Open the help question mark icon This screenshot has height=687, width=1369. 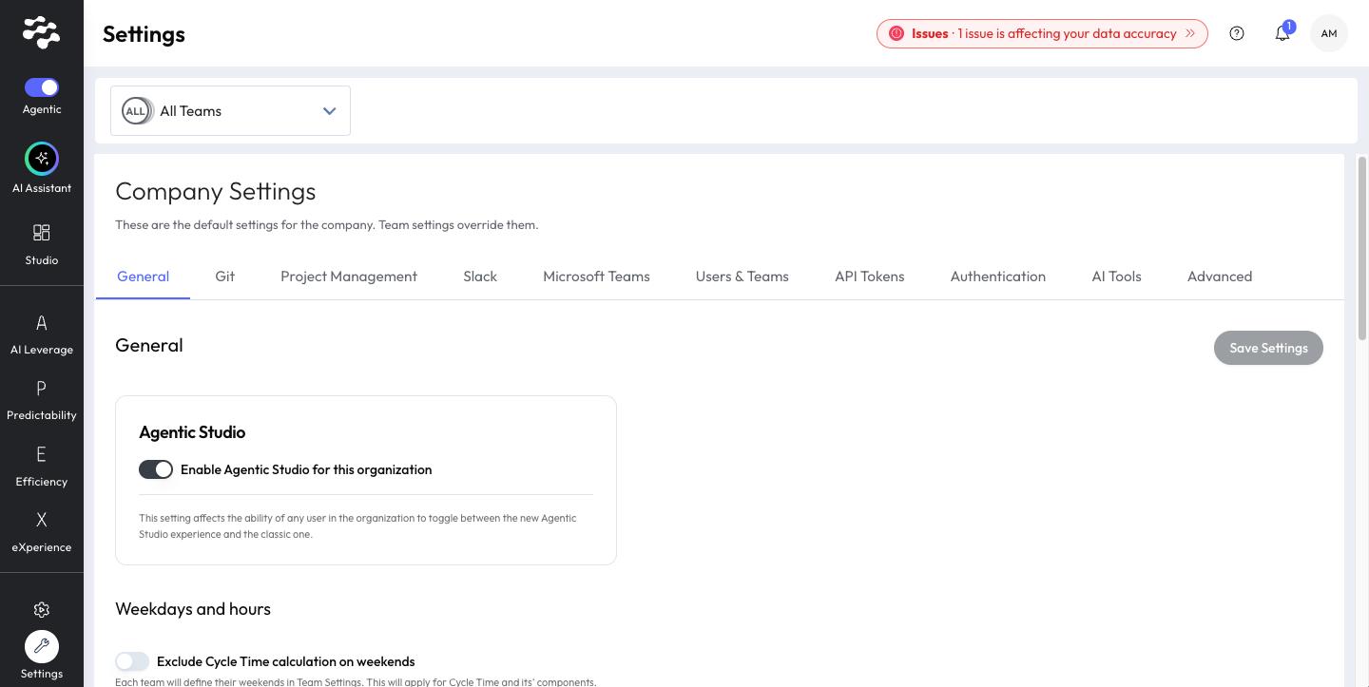click(1237, 33)
